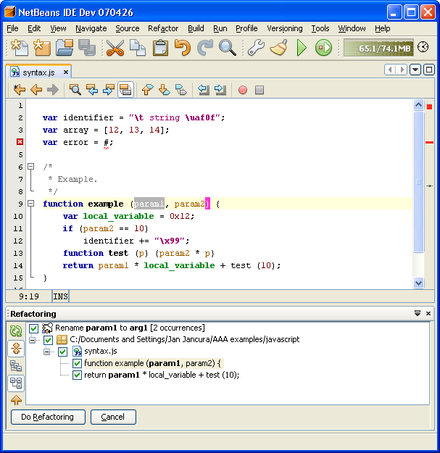Screen dimensions: 440x453
Task: Click the Debug Main Project icon
Action: point(323,48)
